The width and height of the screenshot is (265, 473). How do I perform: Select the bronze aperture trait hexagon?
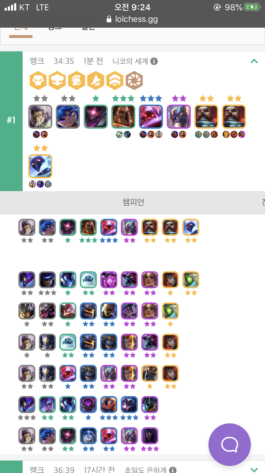click(x=134, y=80)
